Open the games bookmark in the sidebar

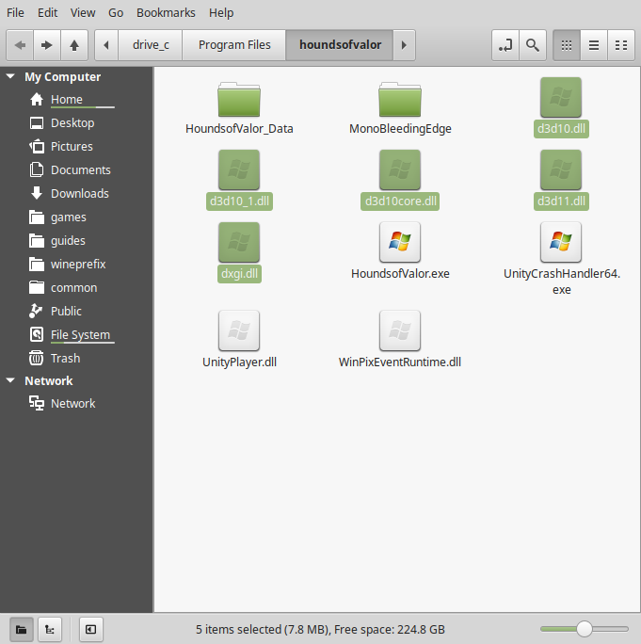pyautogui.click(x=76, y=217)
